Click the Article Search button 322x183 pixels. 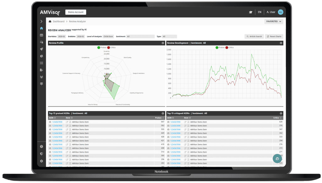coord(254,36)
